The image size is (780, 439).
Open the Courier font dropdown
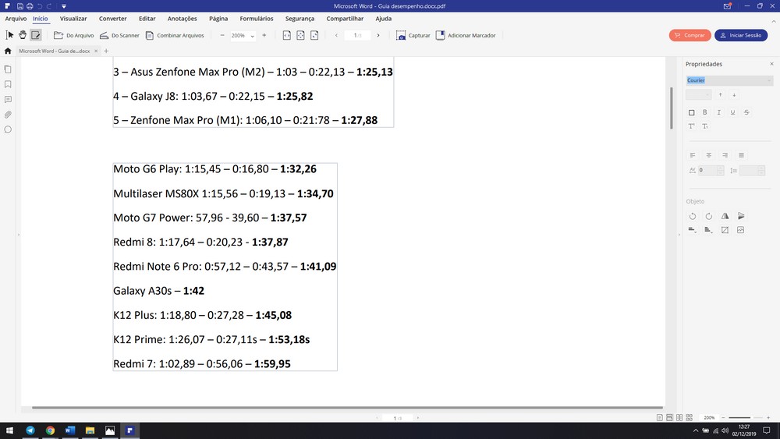[729, 80]
